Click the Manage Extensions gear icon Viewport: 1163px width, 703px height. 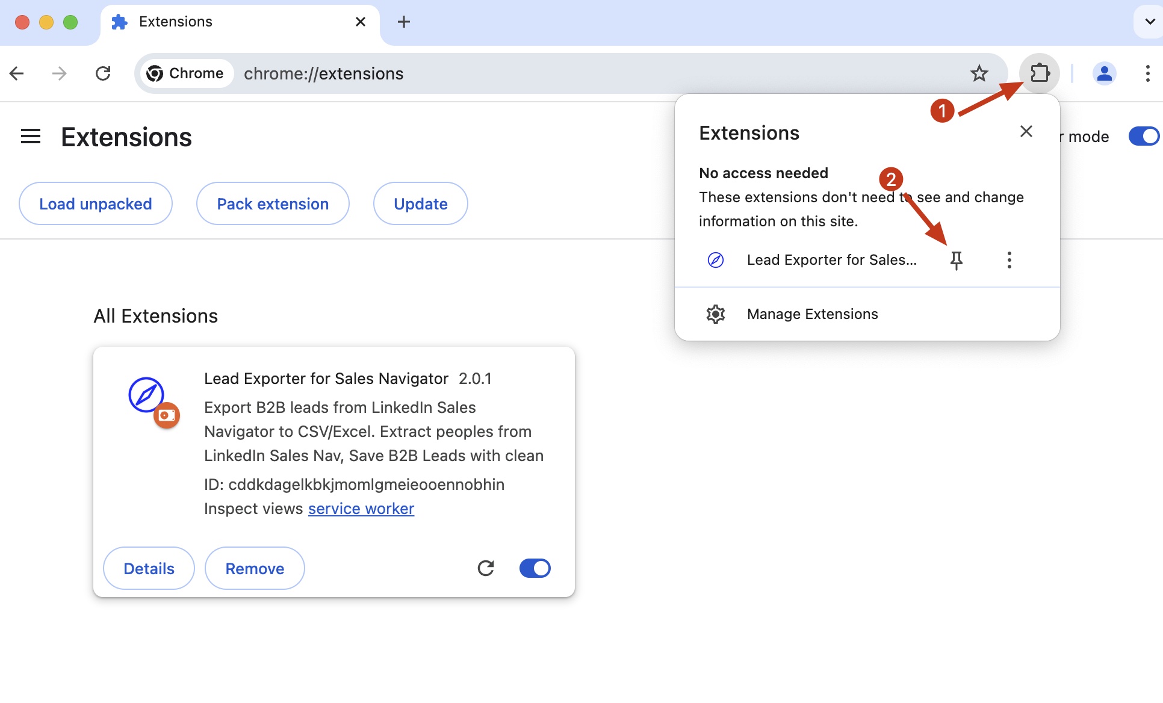pyautogui.click(x=715, y=314)
